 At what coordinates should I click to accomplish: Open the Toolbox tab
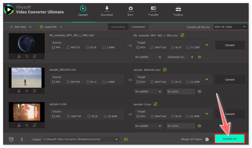[x=178, y=11]
